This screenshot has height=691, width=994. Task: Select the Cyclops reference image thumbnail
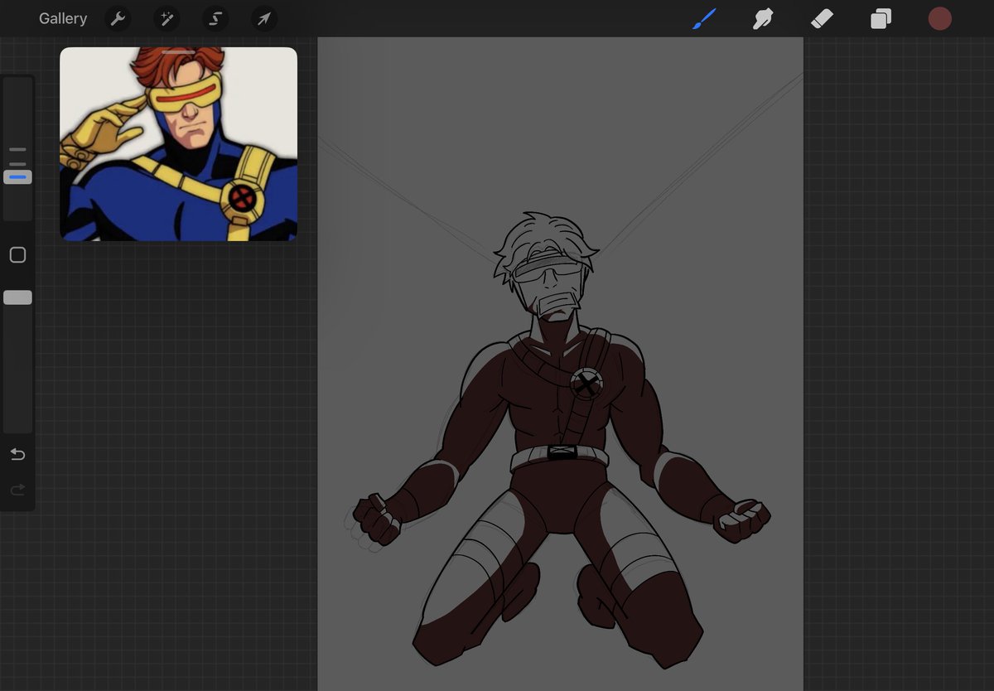pos(178,144)
